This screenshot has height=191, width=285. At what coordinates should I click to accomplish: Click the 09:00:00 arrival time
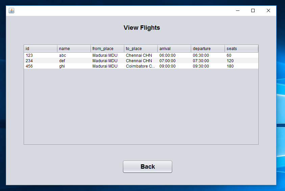(174, 66)
